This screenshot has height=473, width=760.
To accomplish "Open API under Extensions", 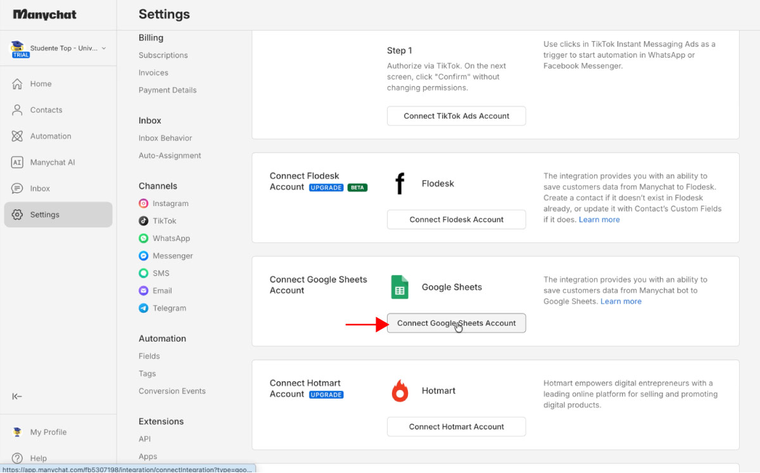I will point(145,439).
